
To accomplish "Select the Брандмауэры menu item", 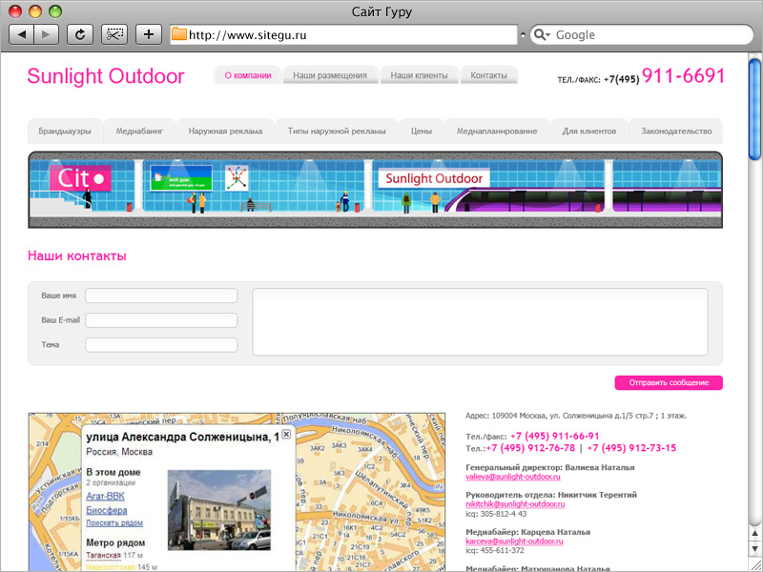I will 65,131.
